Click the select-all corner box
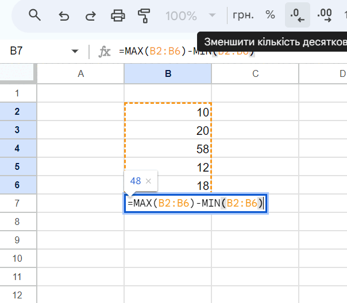Image resolution: width=347 pixels, height=303 pixels. pos(17,72)
